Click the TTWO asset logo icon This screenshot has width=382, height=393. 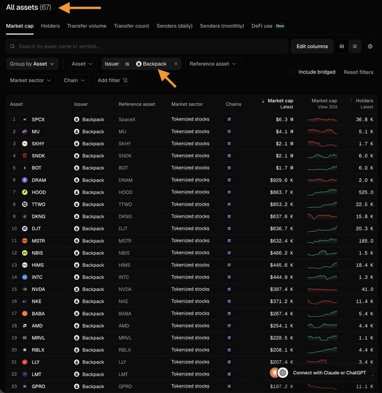click(25, 204)
